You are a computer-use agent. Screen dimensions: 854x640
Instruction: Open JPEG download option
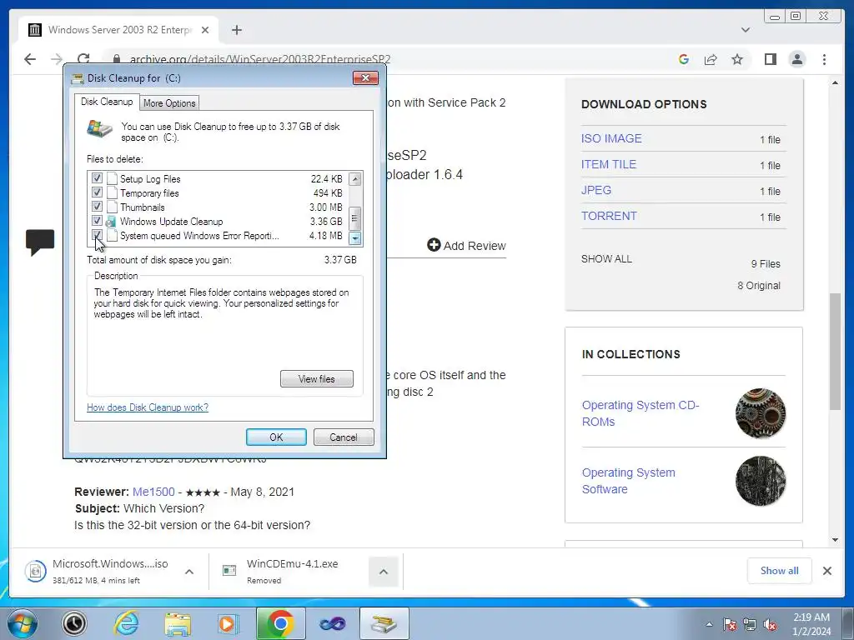click(596, 190)
